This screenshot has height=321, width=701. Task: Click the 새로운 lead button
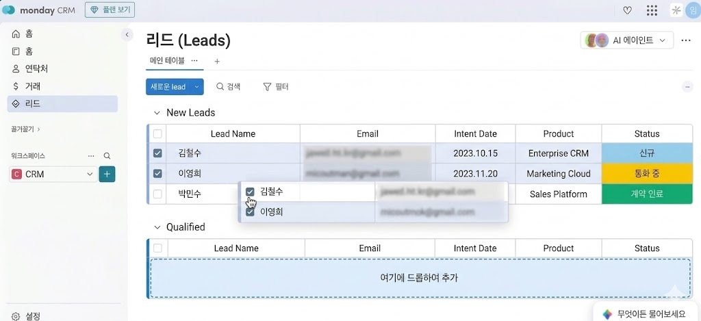pyautogui.click(x=168, y=87)
